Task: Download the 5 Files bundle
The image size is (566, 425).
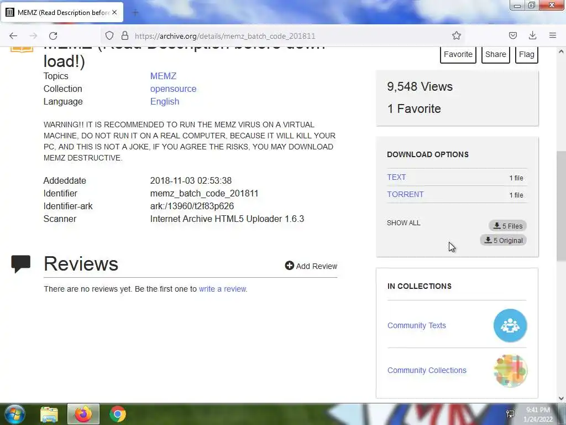Action: (508, 226)
